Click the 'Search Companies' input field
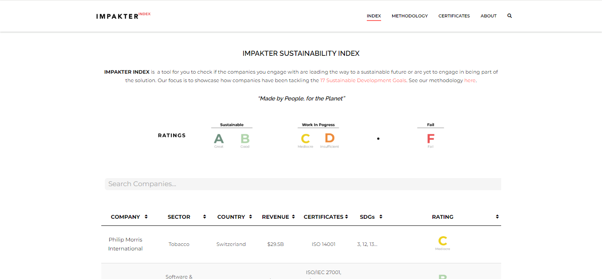The image size is (602, 279). click(x=303, y=183)
